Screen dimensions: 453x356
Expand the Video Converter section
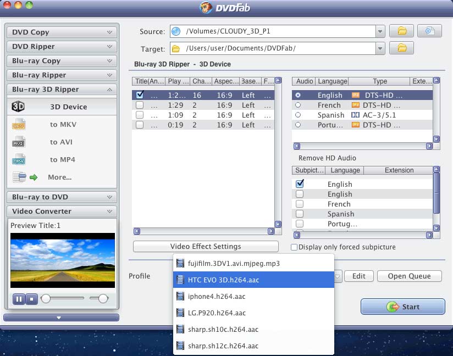[x=62, y=211]
